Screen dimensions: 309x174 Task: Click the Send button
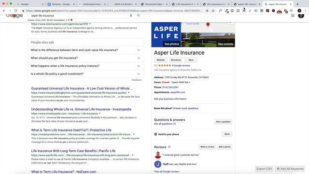[x=227, y=134]
